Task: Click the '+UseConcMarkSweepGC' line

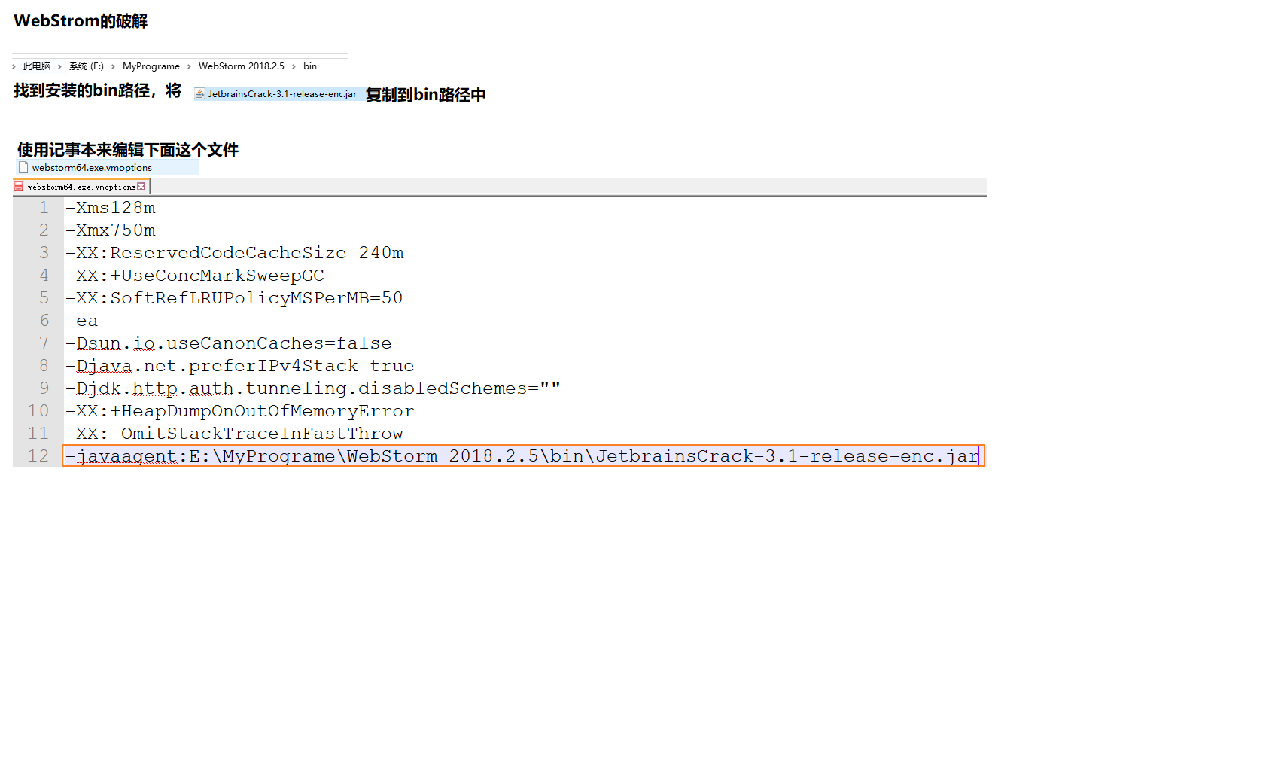Action: [x=194, y=276]
